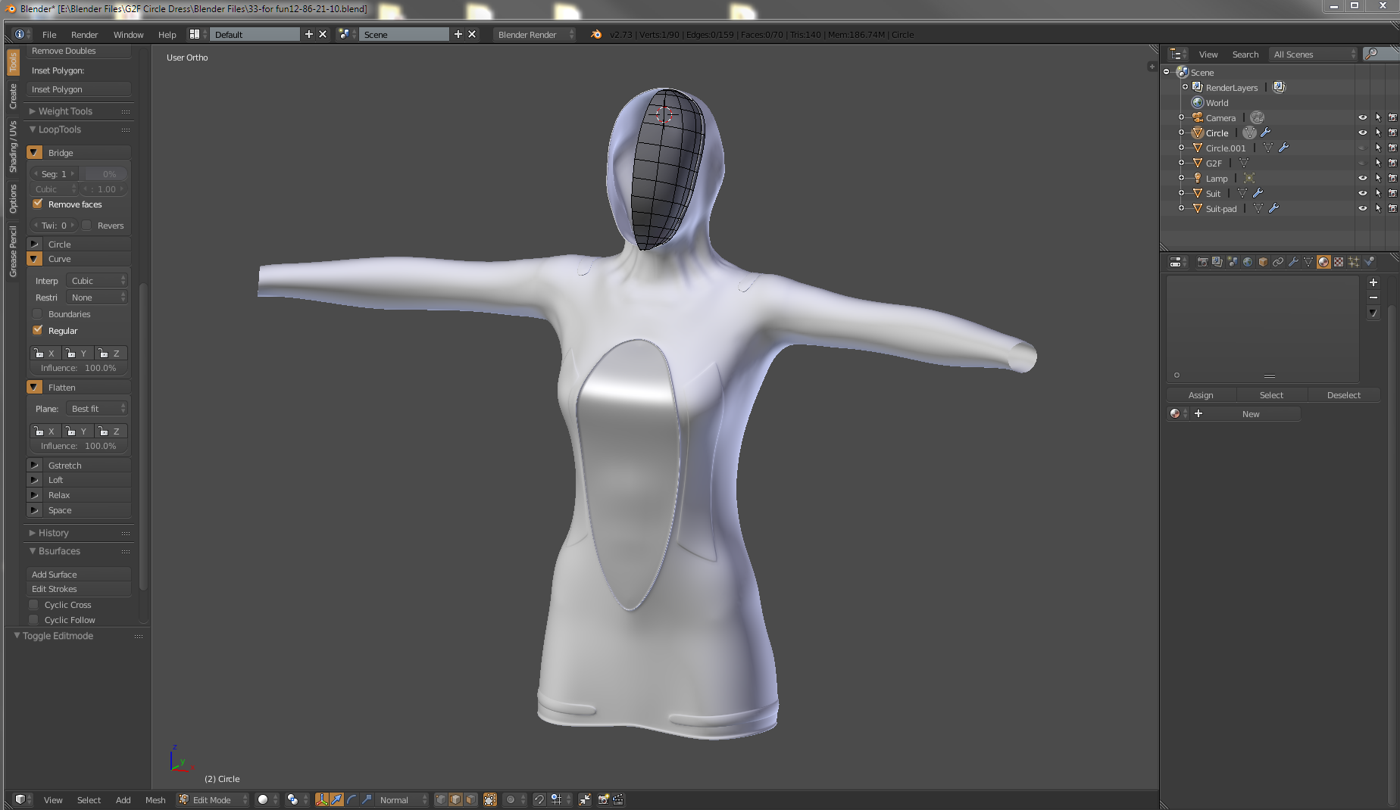The height and width of the screenshot is (810, 1400).
Task: Enable the translate manipulator arrow
Action: (x=337, y=799)
